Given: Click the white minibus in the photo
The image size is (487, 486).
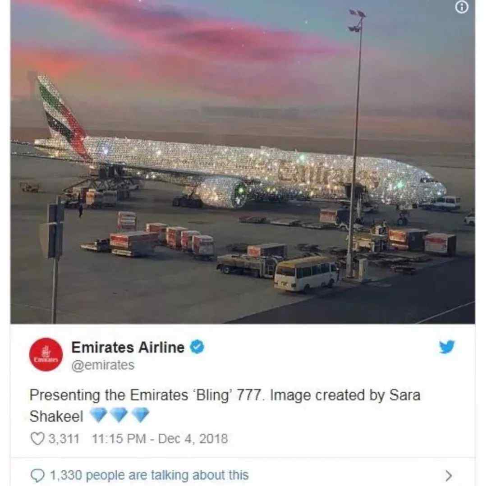Looking at the screenshot, I should (x=306, y=274).
